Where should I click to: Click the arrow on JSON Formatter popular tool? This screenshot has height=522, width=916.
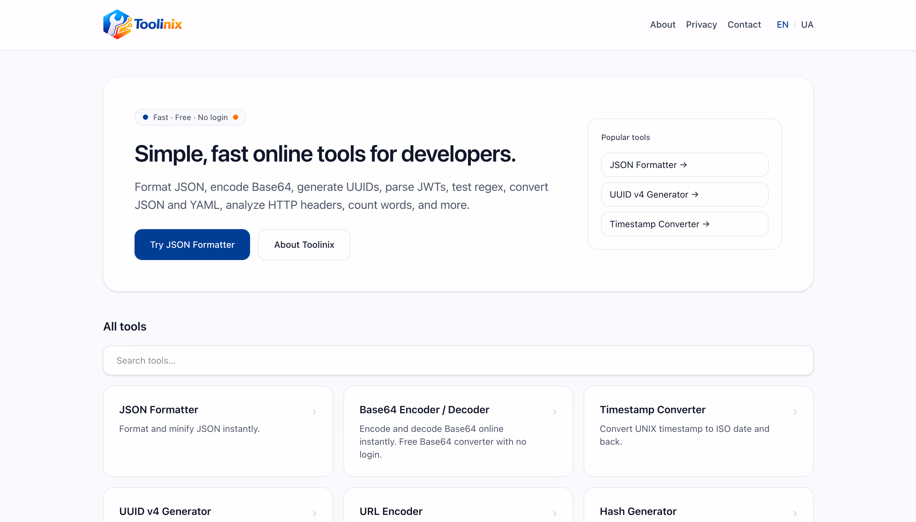coord(683,165)
